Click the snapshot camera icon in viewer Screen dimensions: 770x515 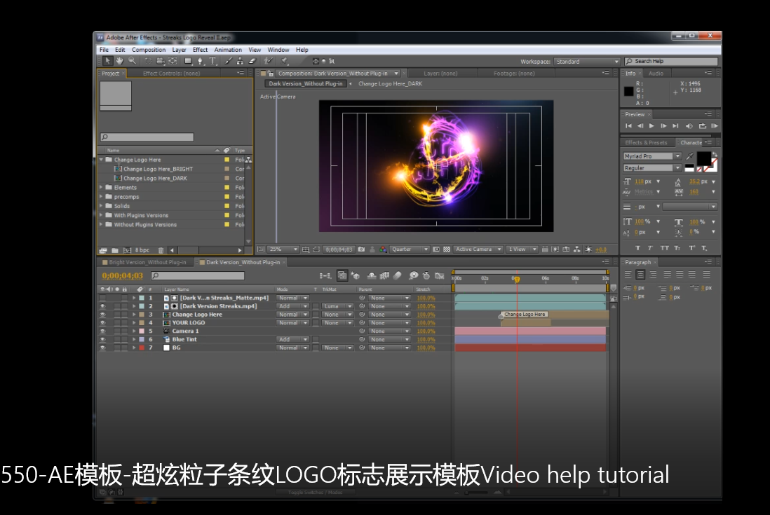coord(361,249)
